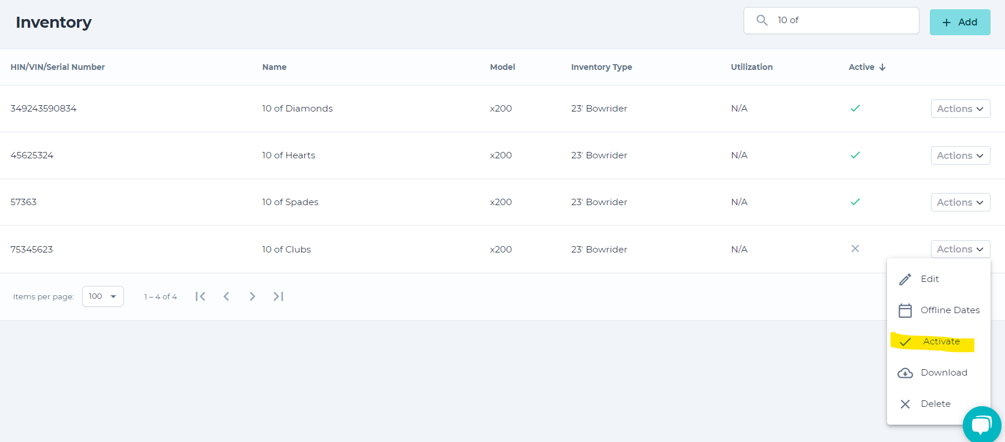Go to the first page

click(x=201, y=296)
